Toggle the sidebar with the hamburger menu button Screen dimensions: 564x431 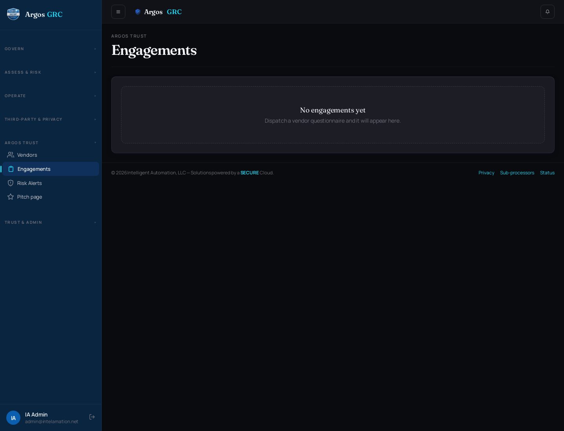pos(118,12)
